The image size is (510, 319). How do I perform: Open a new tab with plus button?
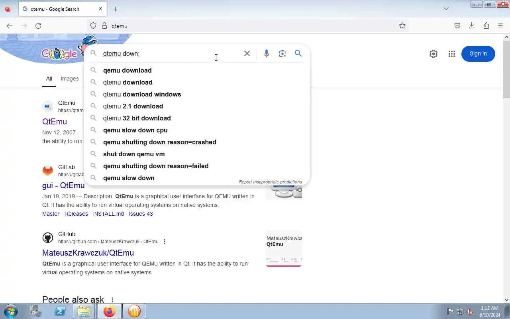tap(115, 9)
